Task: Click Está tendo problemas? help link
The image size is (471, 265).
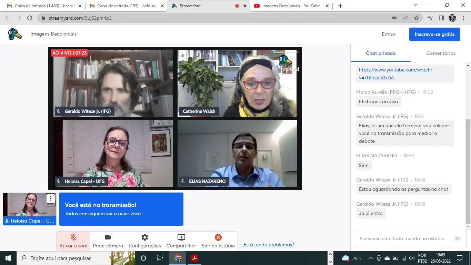Action: tap(269, 245)
